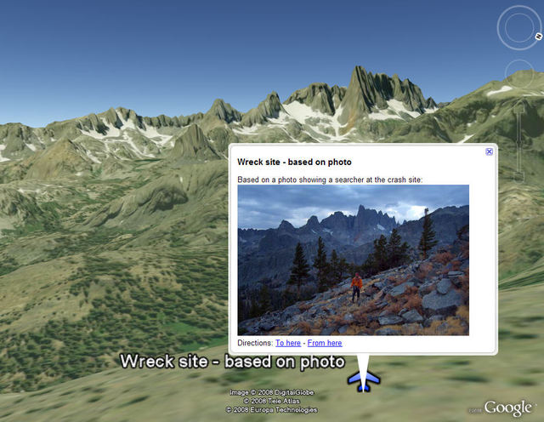Click the DigitalGlobe image copyright text
Viewport: 544px width, 422px height.
pyautogui.click(x=272, y=392)
